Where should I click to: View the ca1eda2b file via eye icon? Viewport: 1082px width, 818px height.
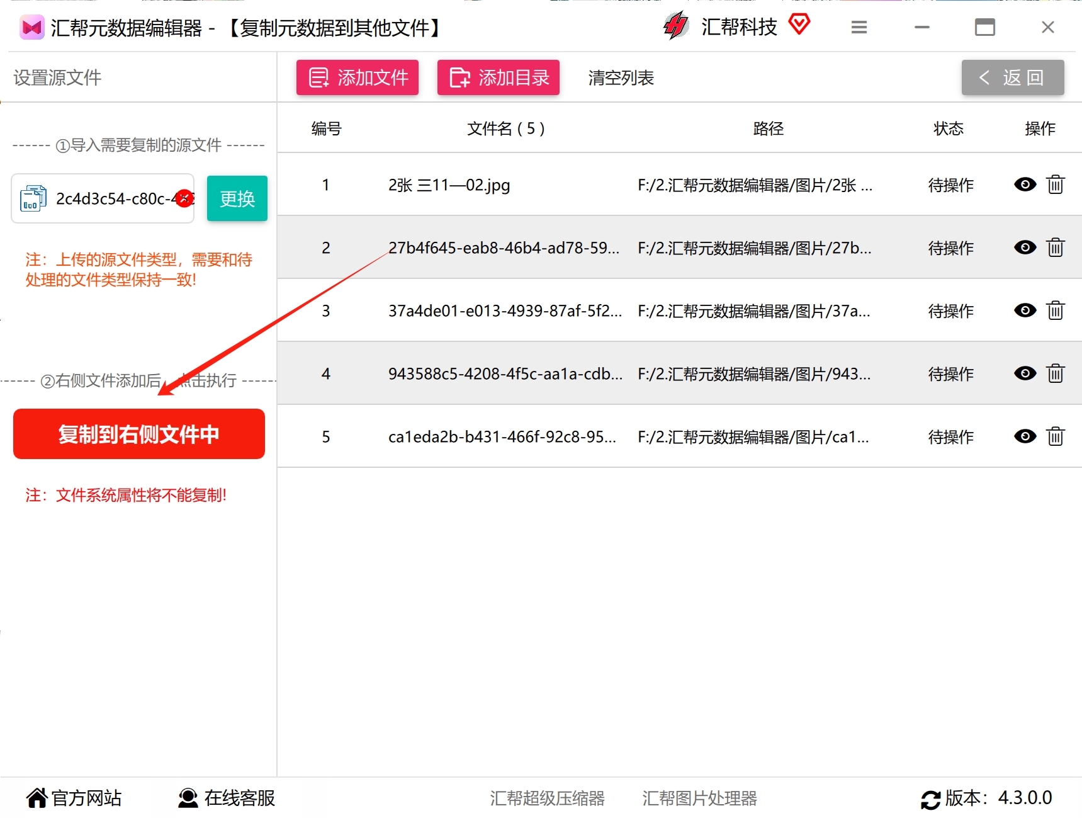pyautogui.click(x=1025, y=436)
